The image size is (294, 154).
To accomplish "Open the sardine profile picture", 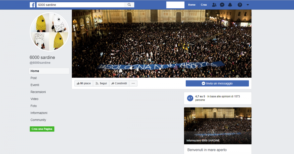I will 49,32.
